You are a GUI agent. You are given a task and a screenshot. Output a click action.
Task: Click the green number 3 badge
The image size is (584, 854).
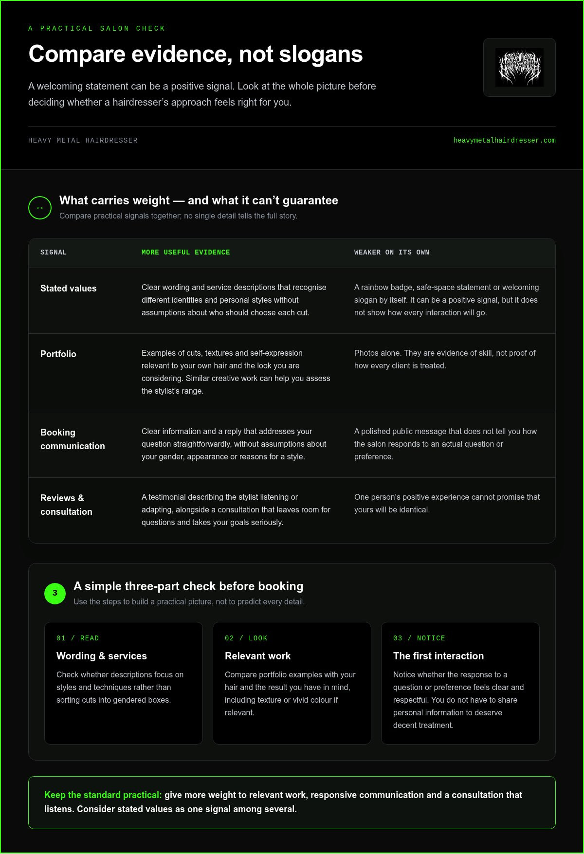pyautogui.click(x=55, y=593)
